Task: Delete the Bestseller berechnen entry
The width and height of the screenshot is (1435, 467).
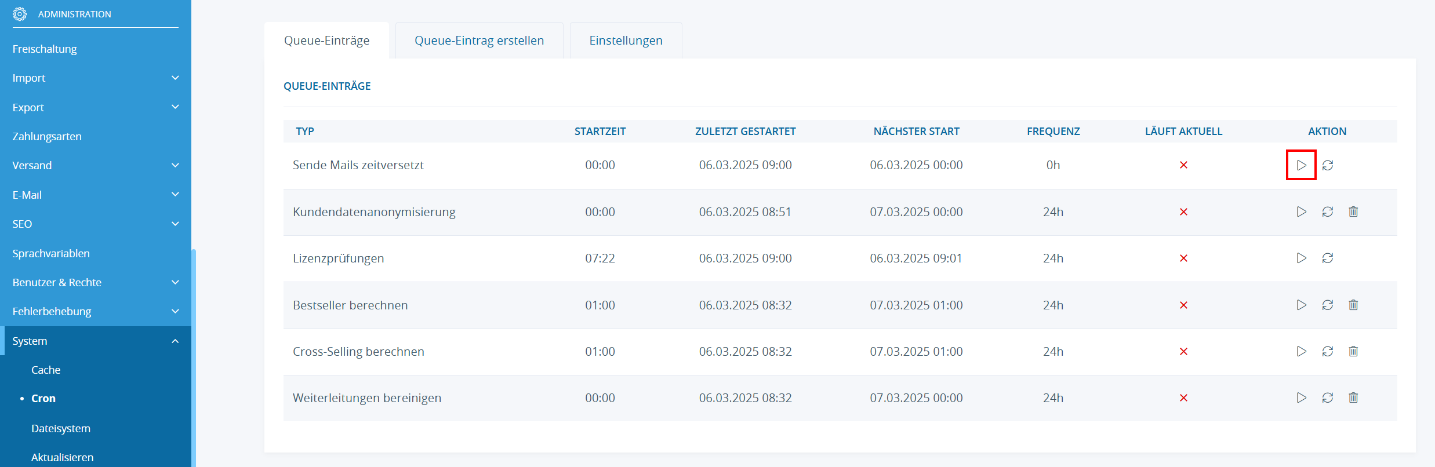Action: (x=1353, y=305)
